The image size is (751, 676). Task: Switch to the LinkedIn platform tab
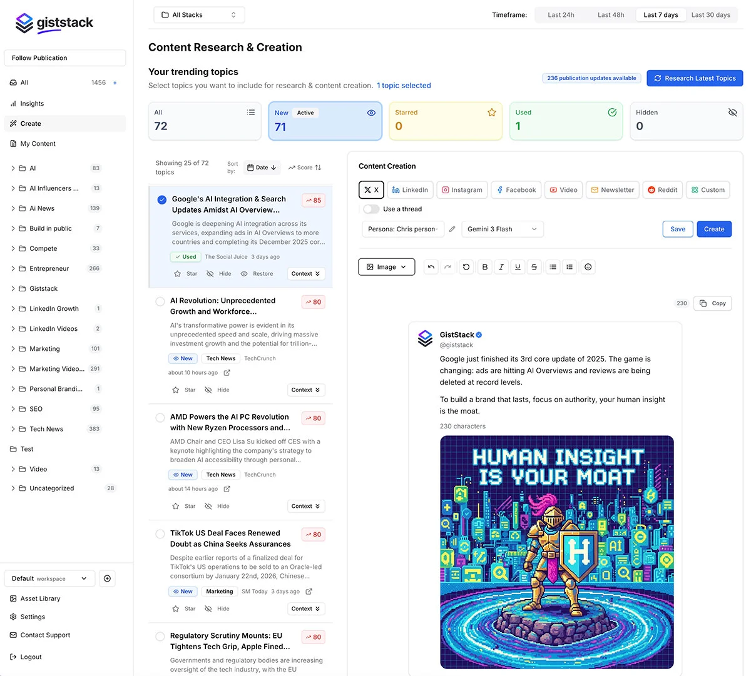[x=411, y=190]
